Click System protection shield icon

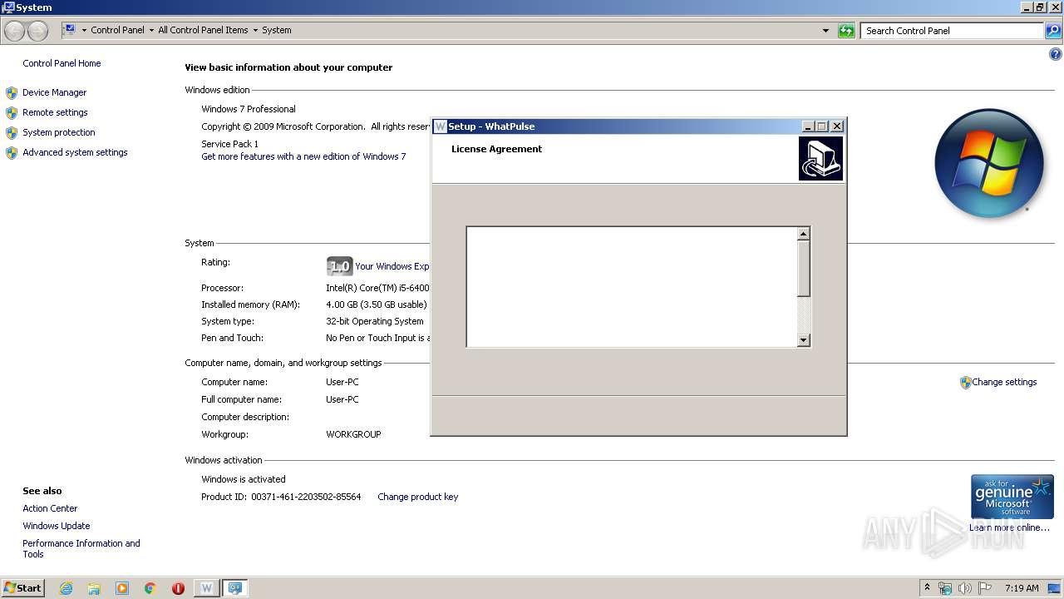click(x=12, y=132)
